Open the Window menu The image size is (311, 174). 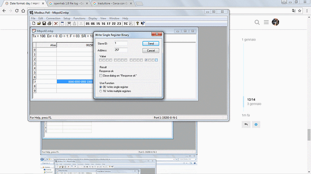click(x=114, y=18)
